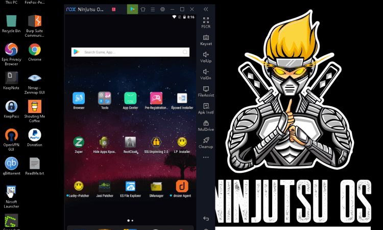Open the Browser app in Nox
The image size is (383, 230).
79,99
